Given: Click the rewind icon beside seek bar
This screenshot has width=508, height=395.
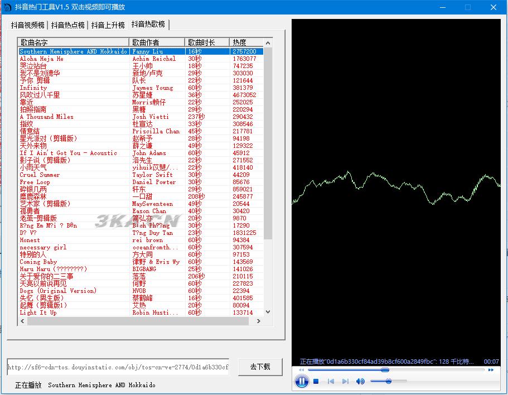Looking at the screenshot, I should click(x=302, y=370).
